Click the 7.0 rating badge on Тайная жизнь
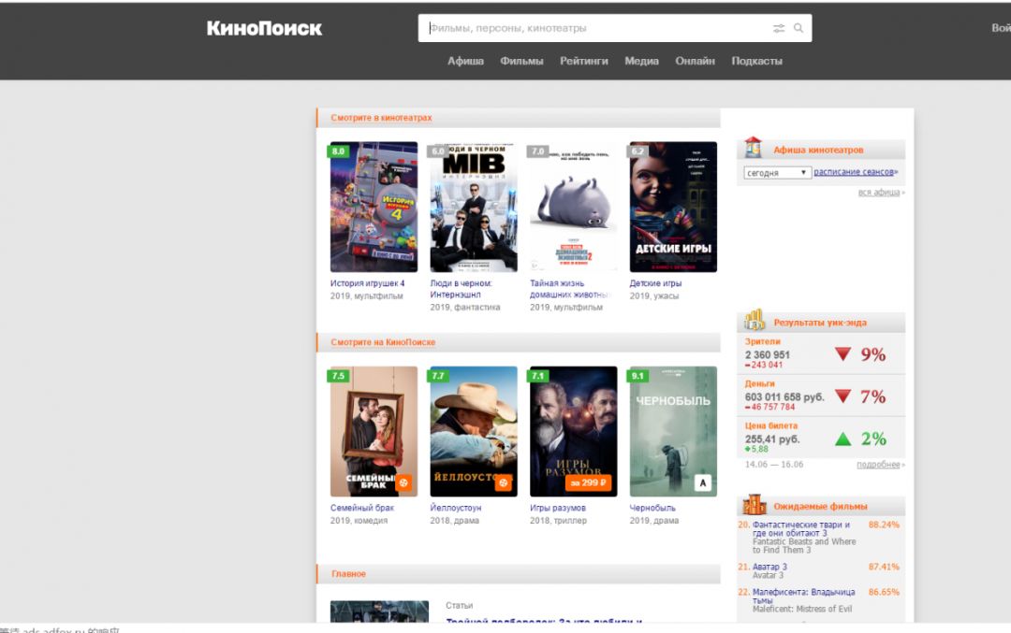 537,151
